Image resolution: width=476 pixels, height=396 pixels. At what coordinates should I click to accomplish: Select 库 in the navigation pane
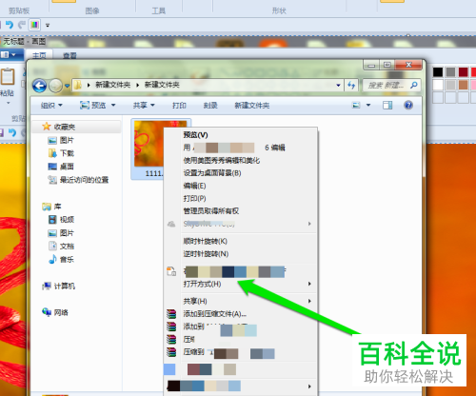pyautogui.click(x=57, y=207)
